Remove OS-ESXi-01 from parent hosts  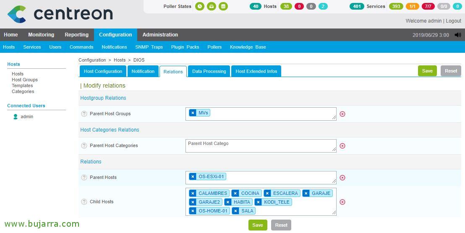(193, 176)
